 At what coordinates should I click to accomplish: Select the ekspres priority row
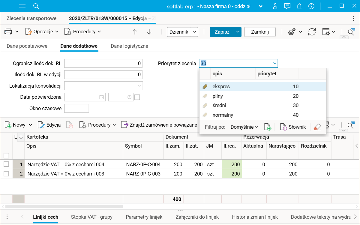(x=263, y=86)
